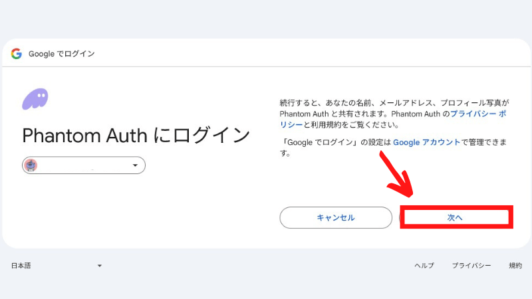
Task: Click the red arrow annotation
Action: 396,174
